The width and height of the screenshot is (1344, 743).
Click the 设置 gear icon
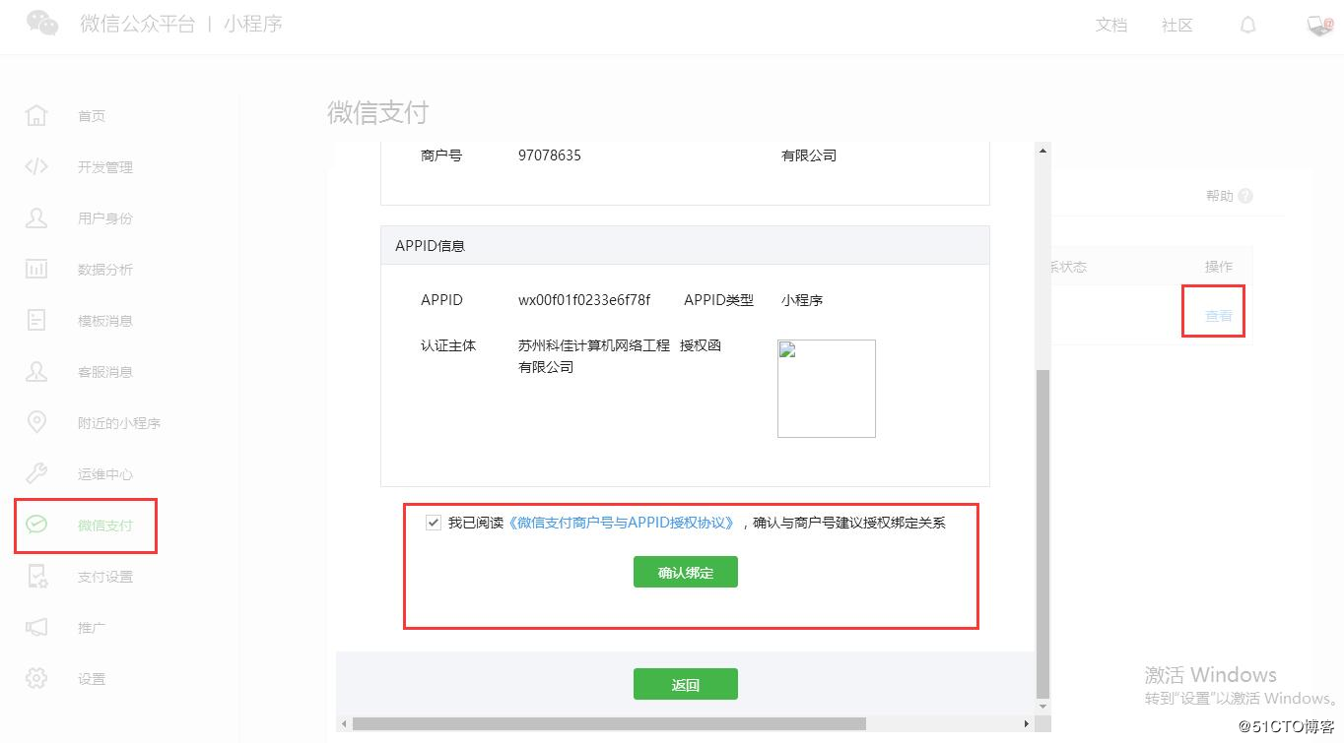point(36,678)
